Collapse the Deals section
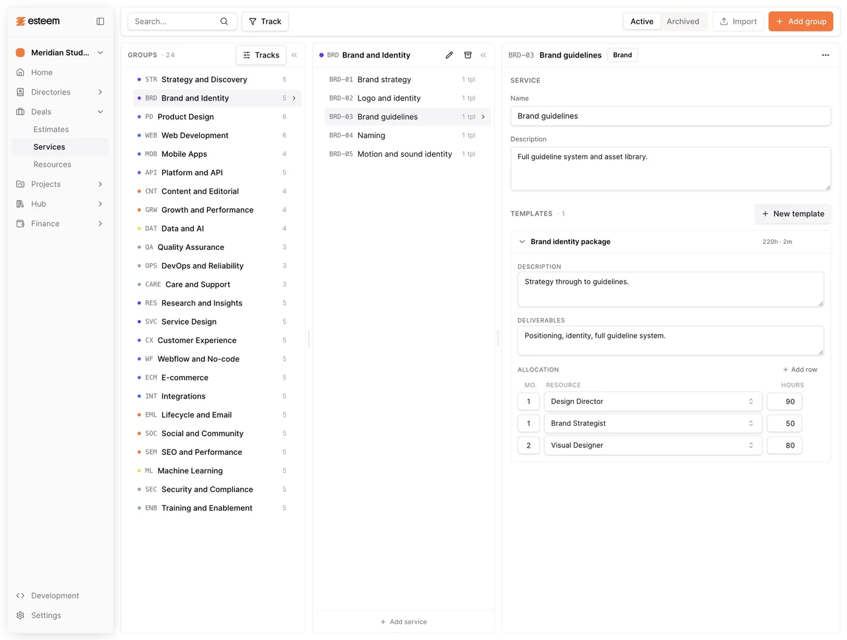 [x=101, y=112]
